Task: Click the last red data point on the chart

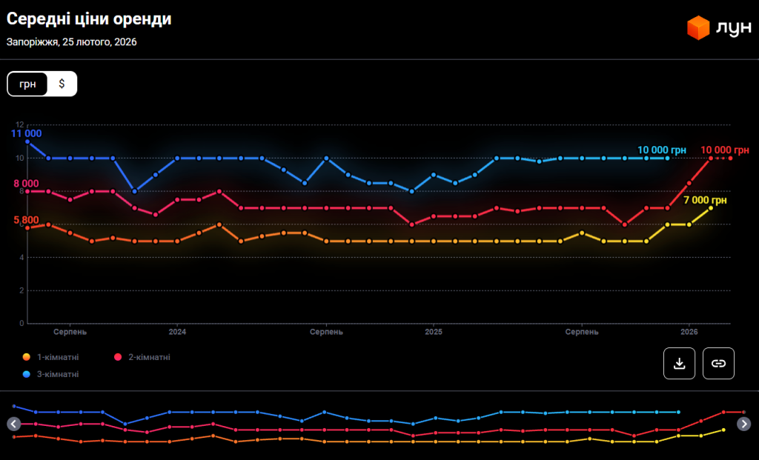Action: [x=731, y=158]
